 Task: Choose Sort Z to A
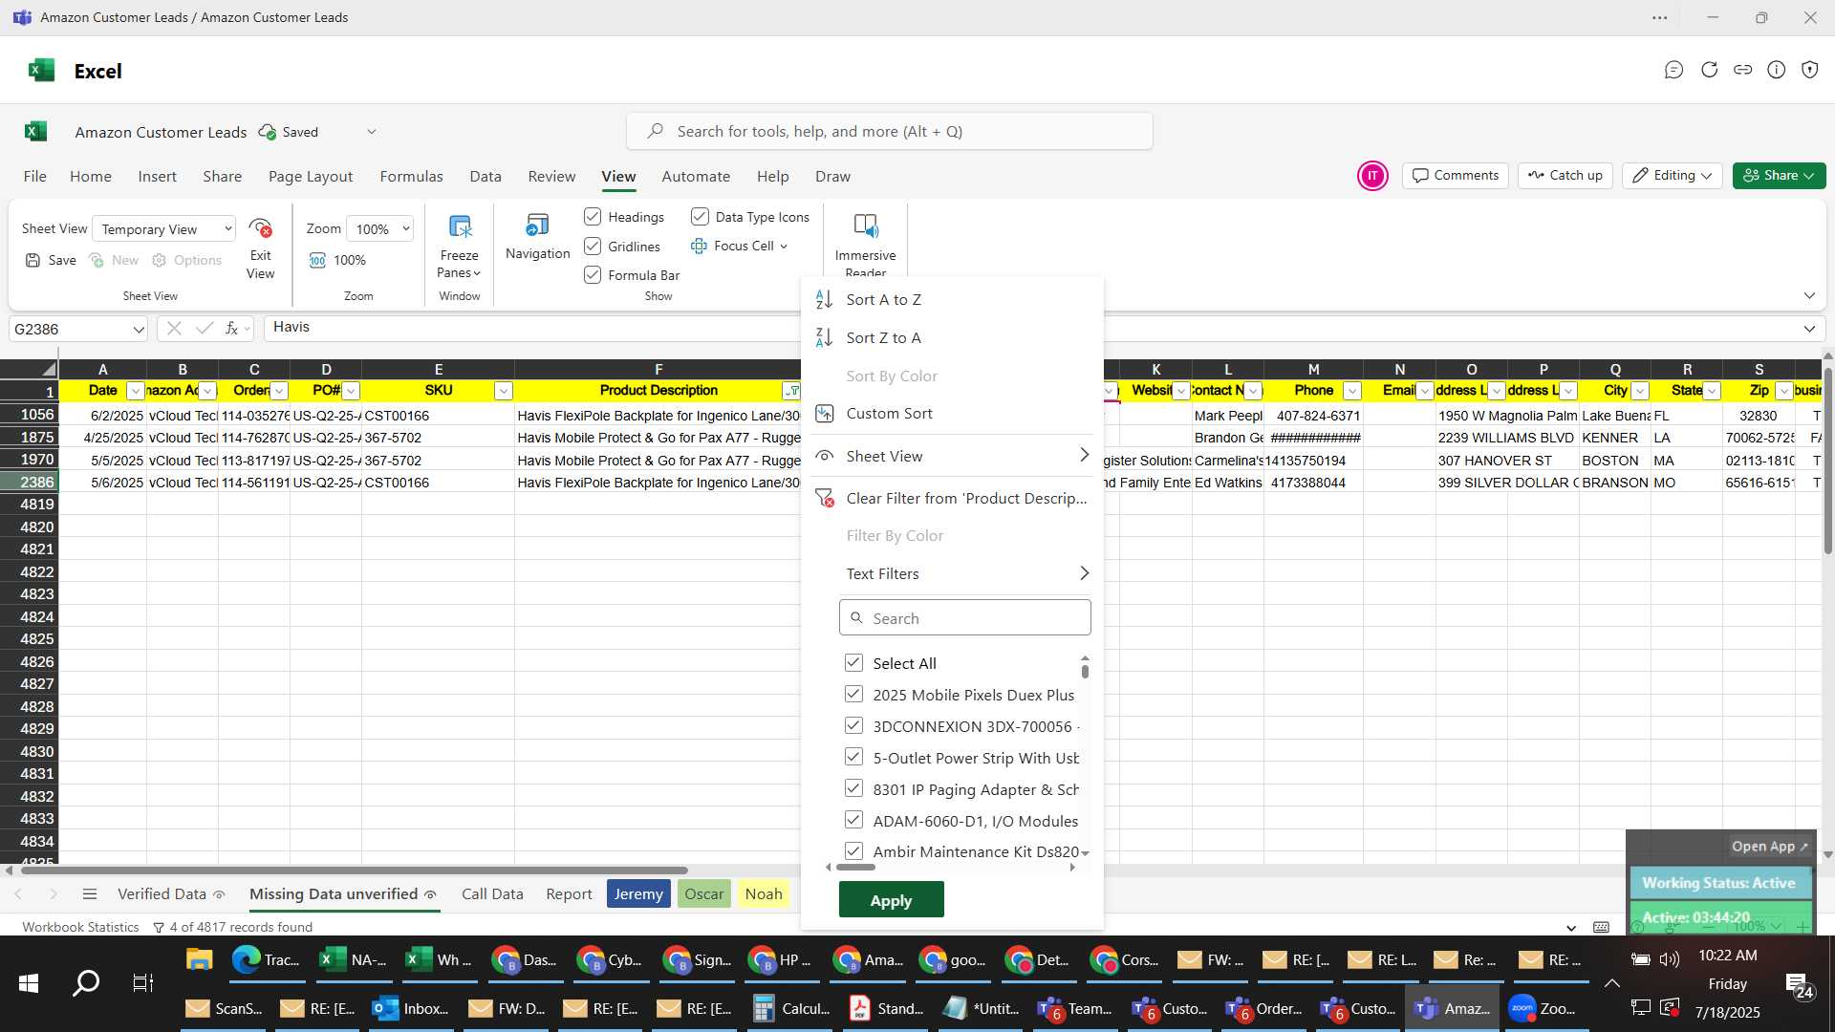pos(883,337)
